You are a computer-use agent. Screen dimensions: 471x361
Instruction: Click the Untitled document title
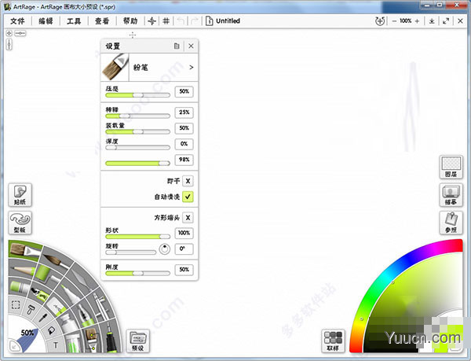coord(228,20)
